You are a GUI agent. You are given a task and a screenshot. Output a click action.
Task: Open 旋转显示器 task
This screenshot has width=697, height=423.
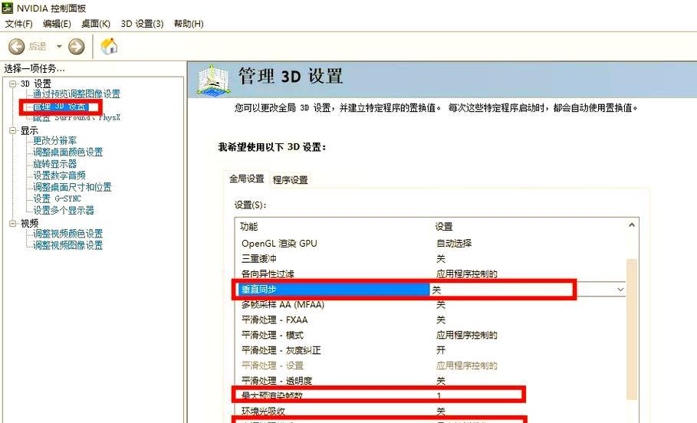(55, 164)
